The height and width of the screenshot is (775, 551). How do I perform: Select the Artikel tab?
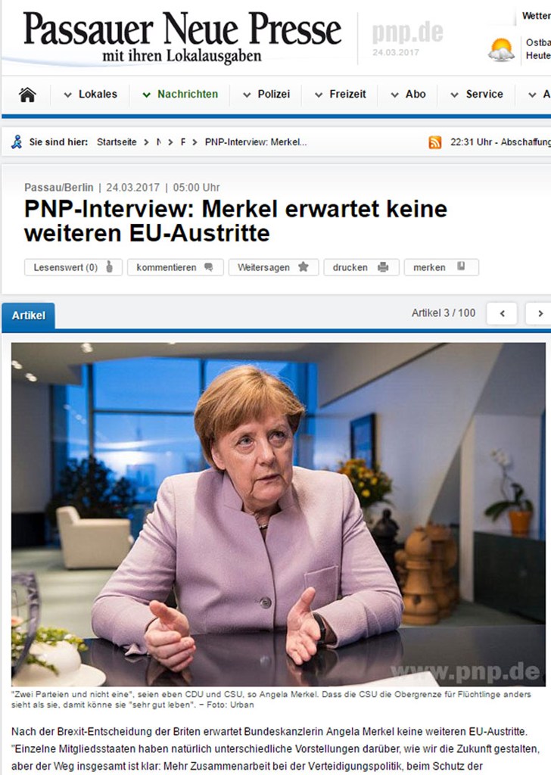pos(28,316)
